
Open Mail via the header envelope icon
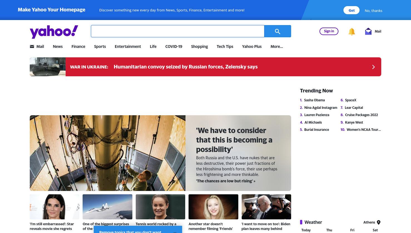click(368, 31)
